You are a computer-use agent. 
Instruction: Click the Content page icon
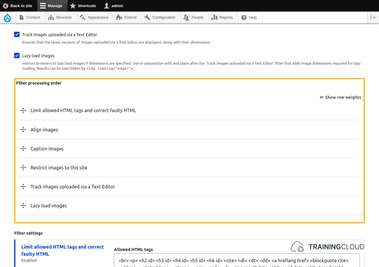point(21,18)
